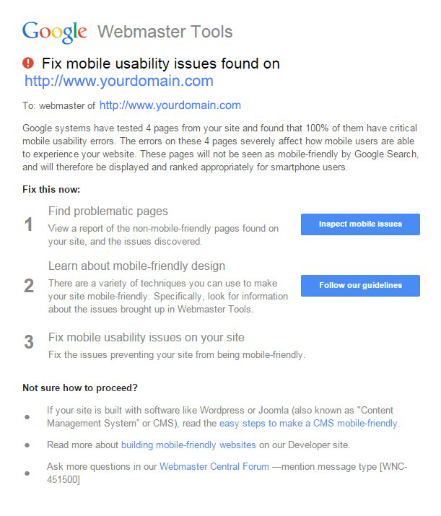Click the 'Find problematic pages' heading
Image resolution: width=441 pixels, height=516 pixels.
tap(108, 211)
